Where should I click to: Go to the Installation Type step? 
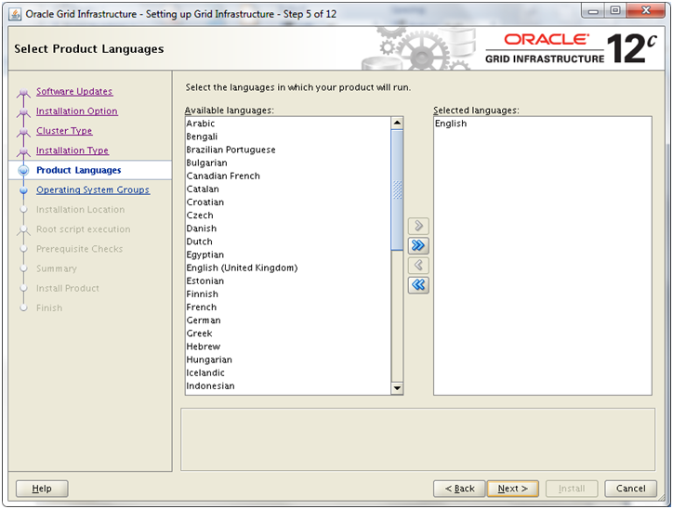pyautogui.click(x=73, y=150)
